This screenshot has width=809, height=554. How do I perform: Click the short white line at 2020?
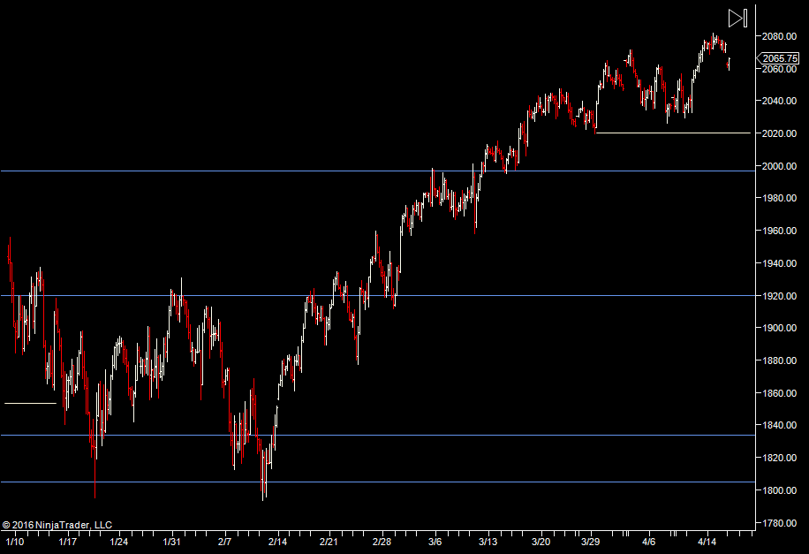(x=671, y=133)
